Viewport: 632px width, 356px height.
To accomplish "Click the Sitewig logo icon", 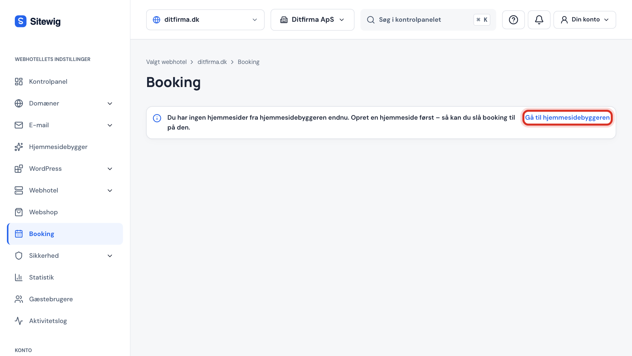I will [20, 21].
